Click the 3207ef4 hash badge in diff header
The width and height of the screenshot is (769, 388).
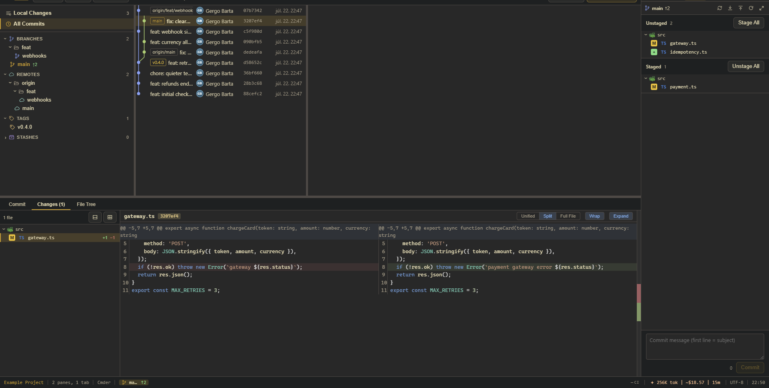[x=169, y=216]
